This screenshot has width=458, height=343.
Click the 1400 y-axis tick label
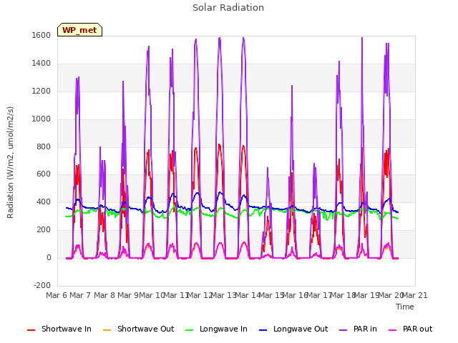(42, 64)
